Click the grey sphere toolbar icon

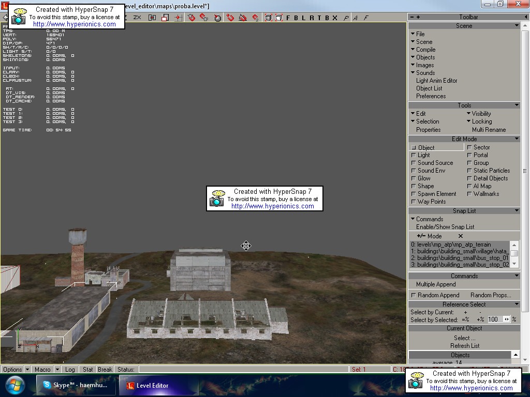click(218, 18)
